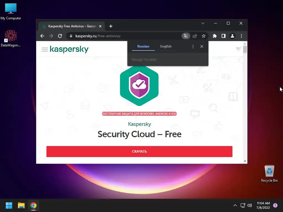Screen dimensions: 283x212
Task: Click the red БЕСПЛАТНАЯ ЗАЩИТА label
Action: click(139, 114)
